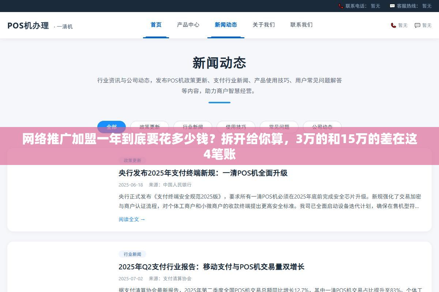Click the first article summary paragraph
Screen dimensions: 439x292
[270, 201]
